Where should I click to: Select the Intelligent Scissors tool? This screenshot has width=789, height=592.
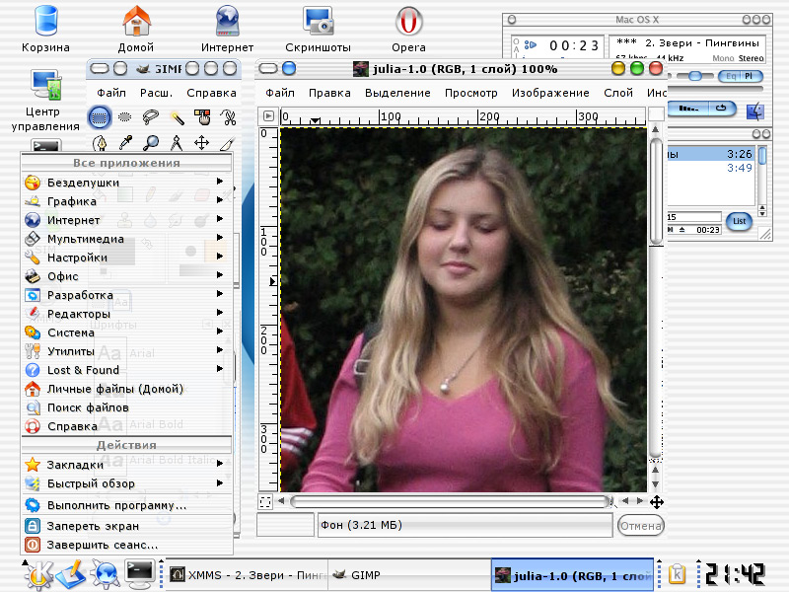228,117
